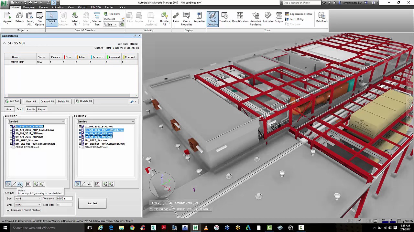This screenshot has width=414, height=232.
Task: Expand SM_2017_Site.nwc in Selection A
Action: (x=11, y=140)
